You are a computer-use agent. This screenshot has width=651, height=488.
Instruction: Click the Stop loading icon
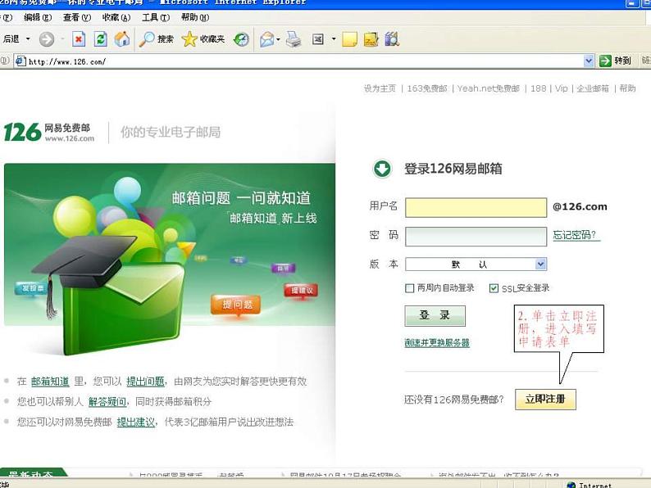pos(79,39)
